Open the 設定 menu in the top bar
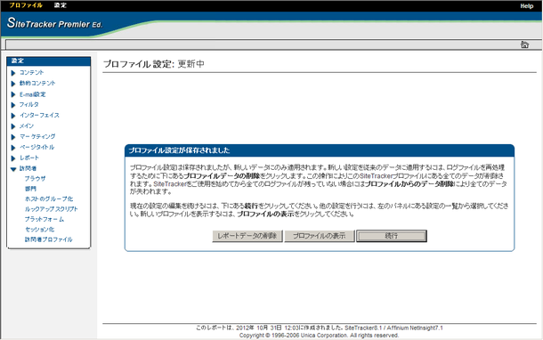The height and width of the screenshot is (340, 543). pyautogui.click(x=61, y=5)
